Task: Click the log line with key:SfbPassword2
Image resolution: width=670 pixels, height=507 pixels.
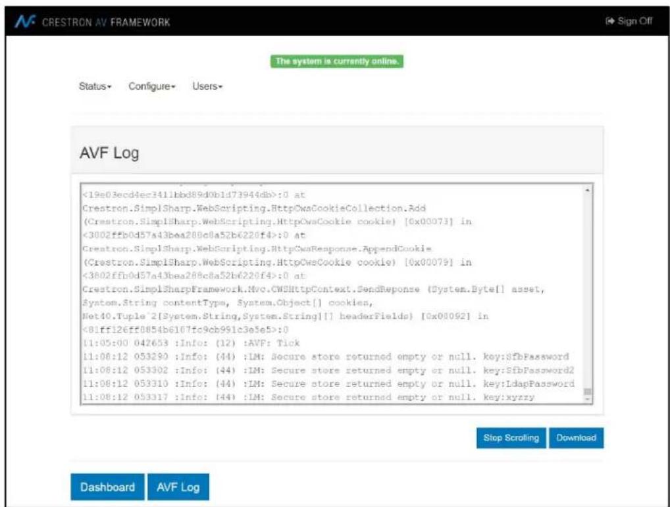Action: coord(328,370)
